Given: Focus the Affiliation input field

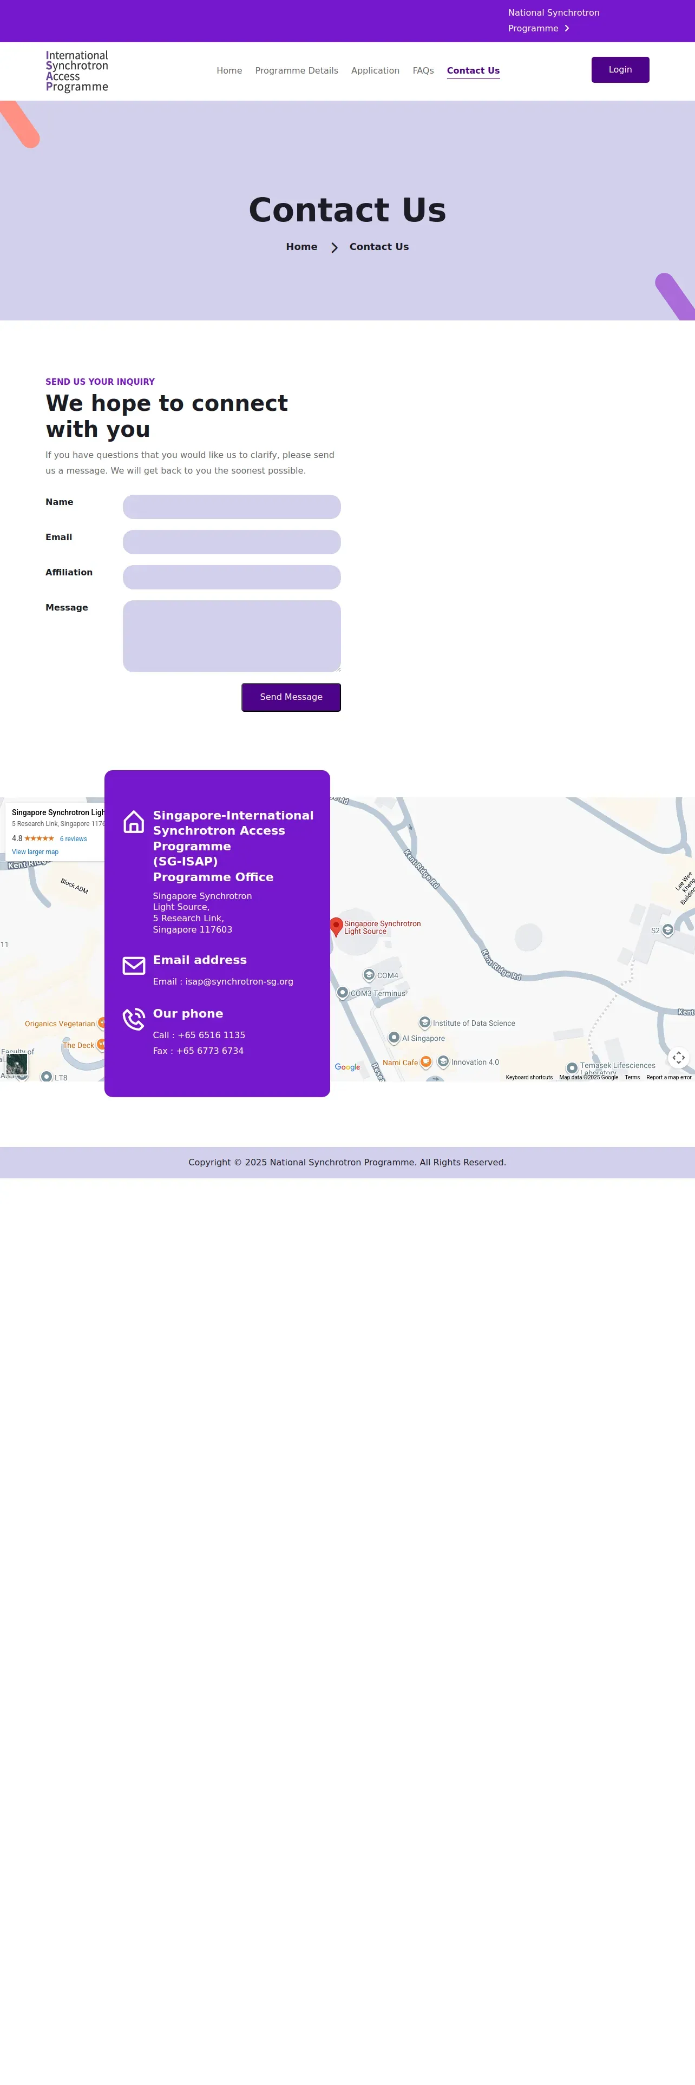Looking at the screenshot, I should tap(232, 577).
